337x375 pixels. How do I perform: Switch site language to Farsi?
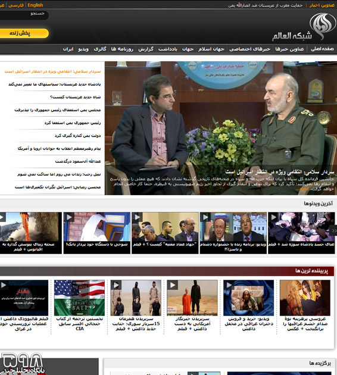point(16,5)
